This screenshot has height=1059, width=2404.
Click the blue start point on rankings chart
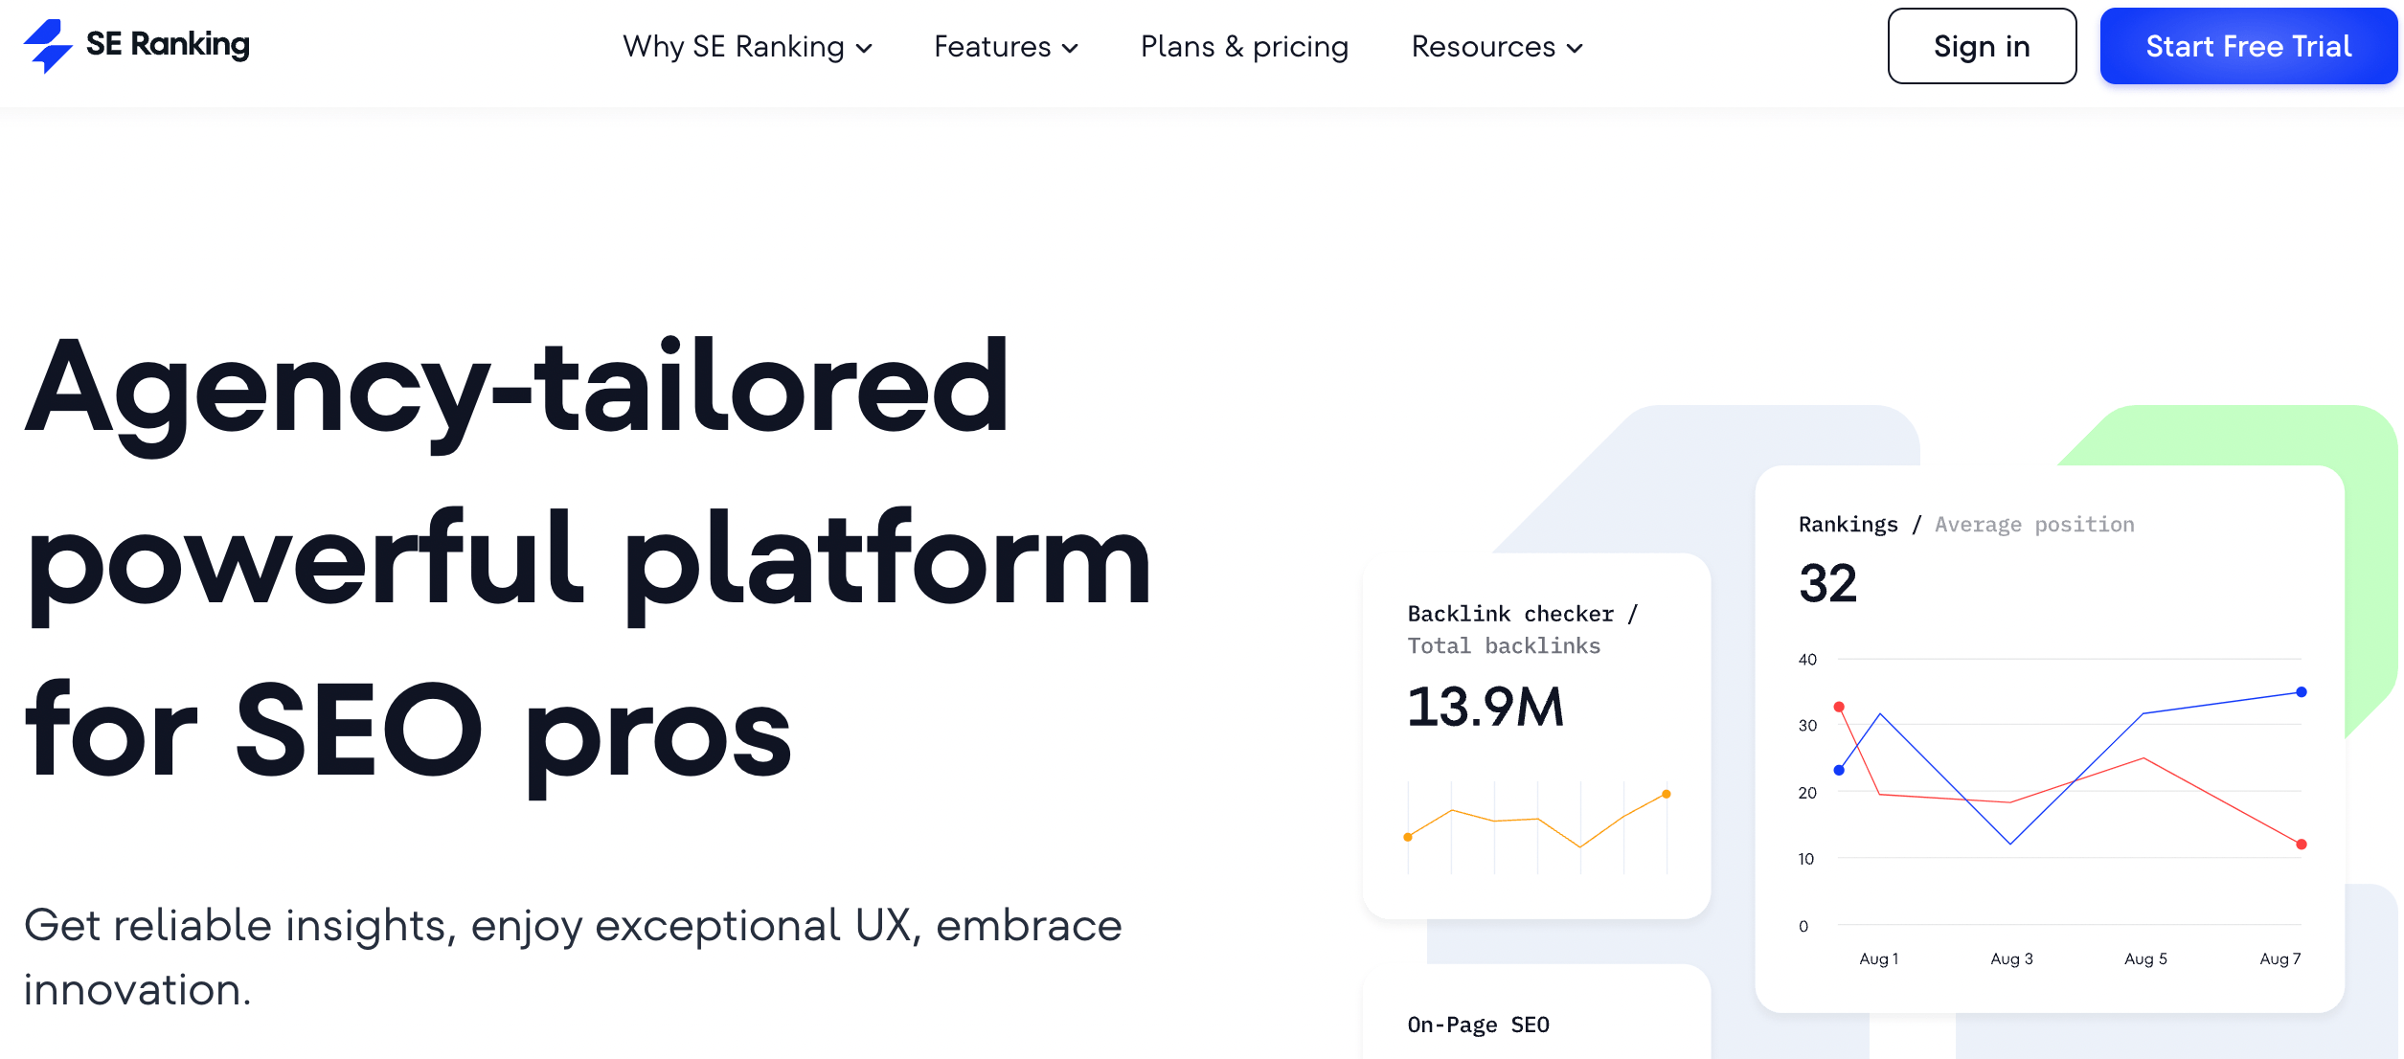pyautogui.click(x=1839, y=770)
